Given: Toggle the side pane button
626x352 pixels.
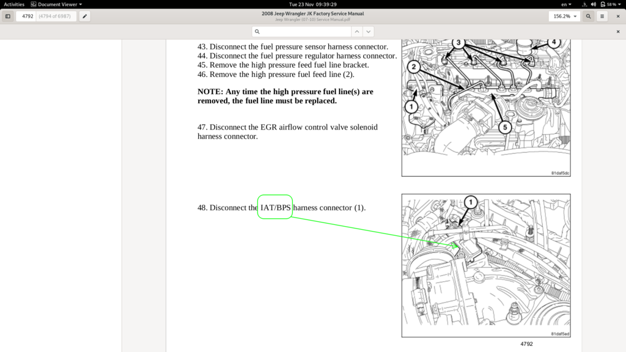Looking at the screenshot, I should tap(8, 16).
